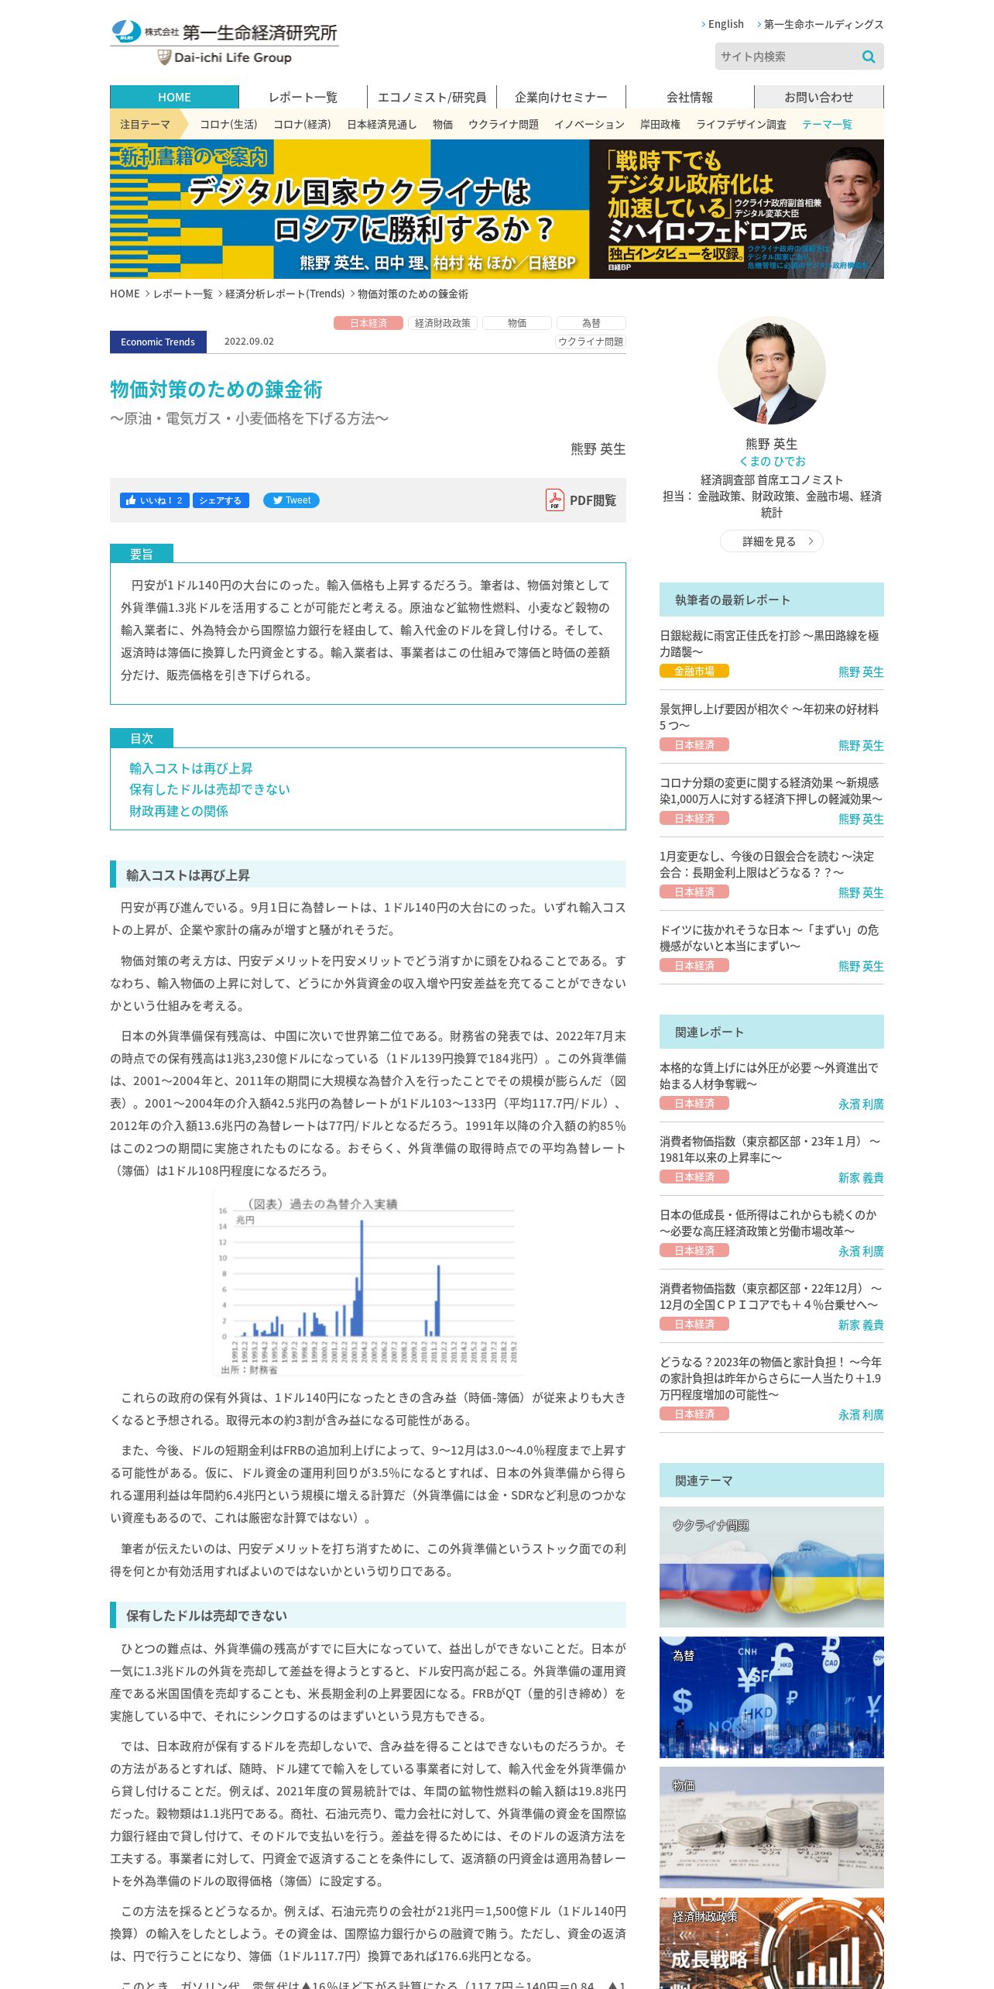Select the 岸田政権 theme
This screenshot has width=994, height=1989.
[660, 124]
